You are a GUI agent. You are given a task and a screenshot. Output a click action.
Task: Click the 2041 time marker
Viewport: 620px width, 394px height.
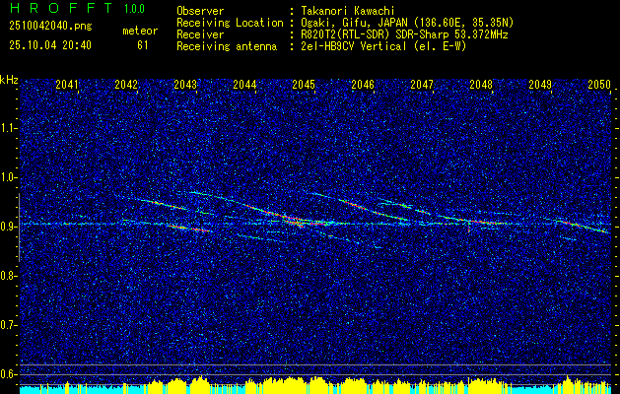click(x=67, y=85)
